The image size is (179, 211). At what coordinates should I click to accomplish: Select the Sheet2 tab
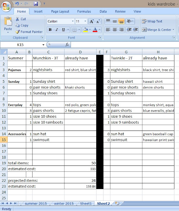click(103, 203)
